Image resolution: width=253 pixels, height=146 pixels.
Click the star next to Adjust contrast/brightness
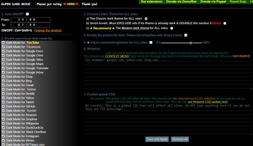88,42
